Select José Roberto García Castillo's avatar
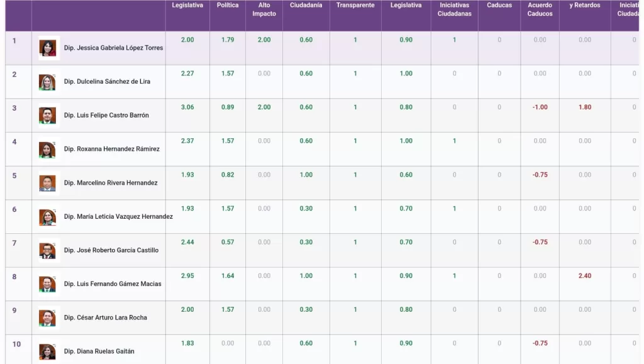 pyautogui.click(x=47, y=251)
